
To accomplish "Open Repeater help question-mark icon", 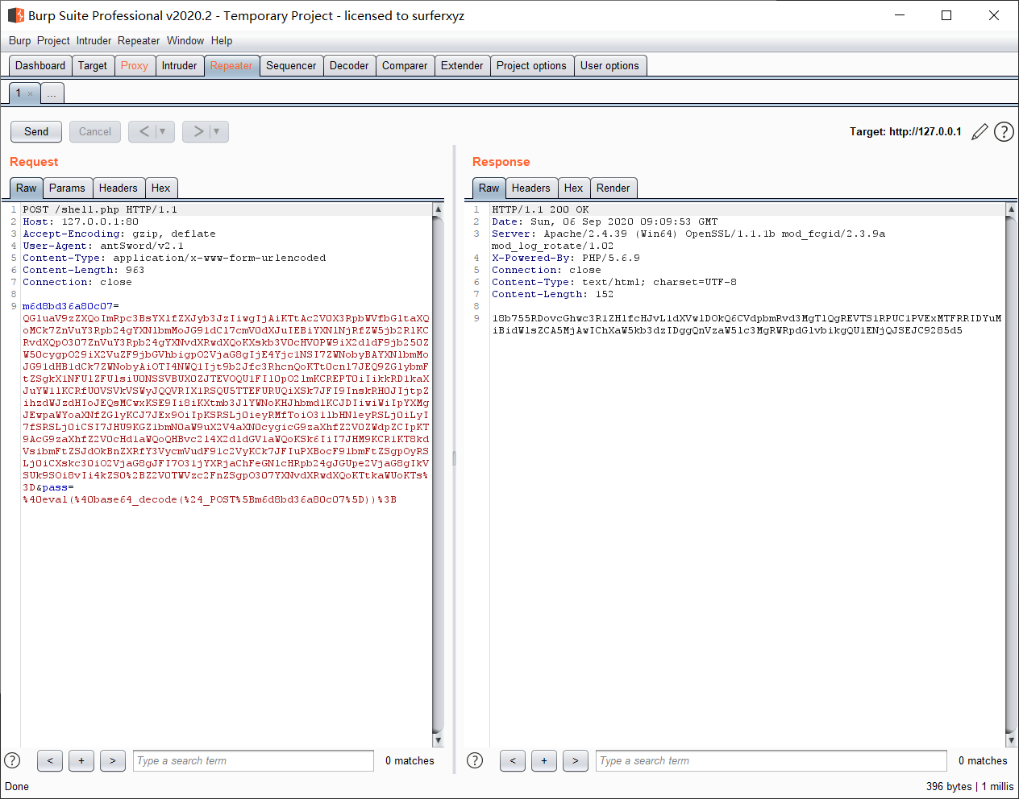I will [x=1004, y=132].
